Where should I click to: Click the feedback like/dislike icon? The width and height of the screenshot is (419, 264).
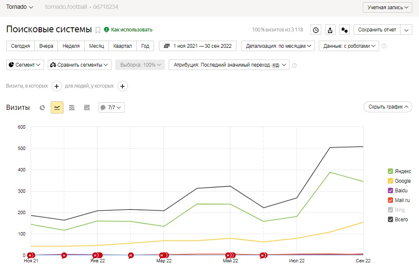pyautogui.click(x=344, y=30)
